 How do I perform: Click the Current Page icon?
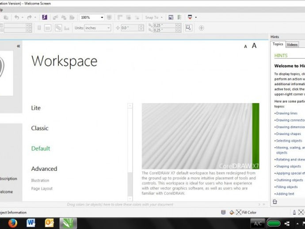tap(66, 28)
